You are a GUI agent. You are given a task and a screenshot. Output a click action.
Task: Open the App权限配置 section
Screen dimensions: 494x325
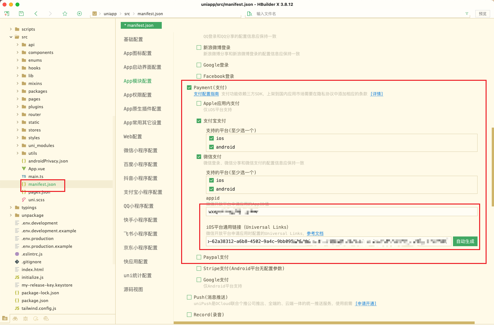[x=138, y=95]
